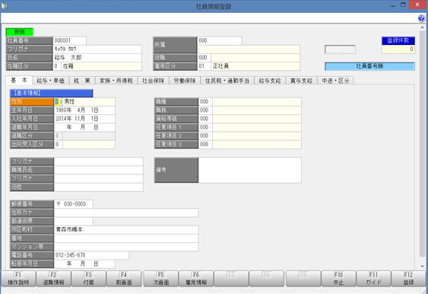Open the 賞与支給 tab
The height and width of the screenshot is (294, 428).
coord(301,81)
